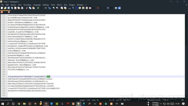
Task: Toggle word wrap toolbar button
Action: pos(70,8)
